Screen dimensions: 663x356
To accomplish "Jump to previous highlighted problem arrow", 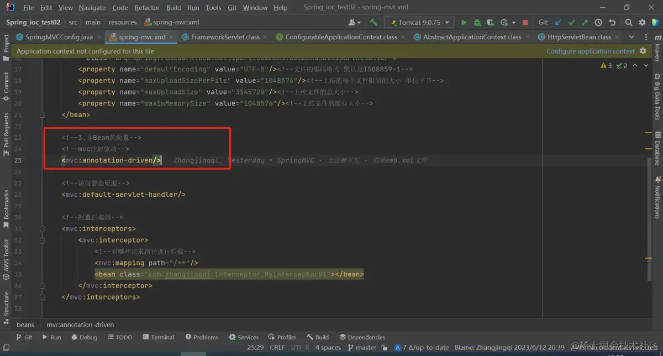I will [635, 65].
